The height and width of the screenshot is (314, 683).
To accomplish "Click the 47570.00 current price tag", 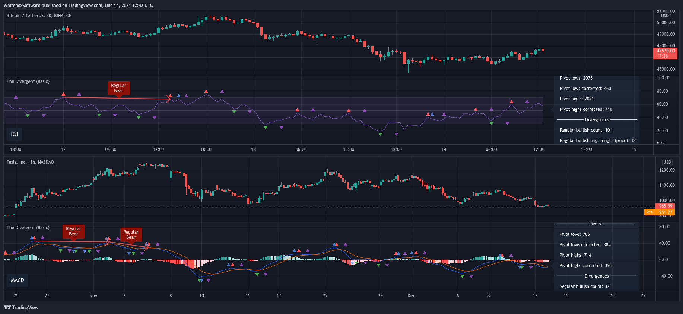I will (665, 54).
